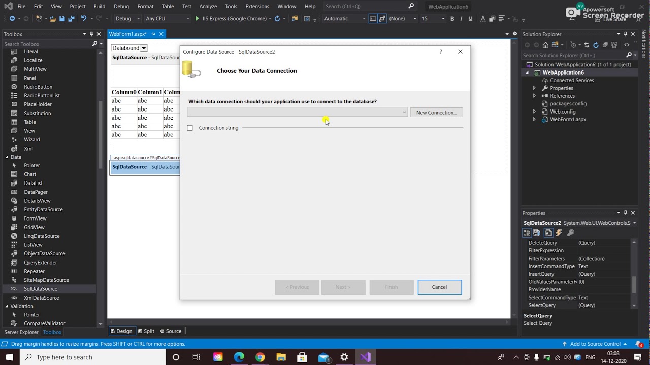Collapse the Validation group in Toolbox
This screenshot has width=650, height=365.
7,306
